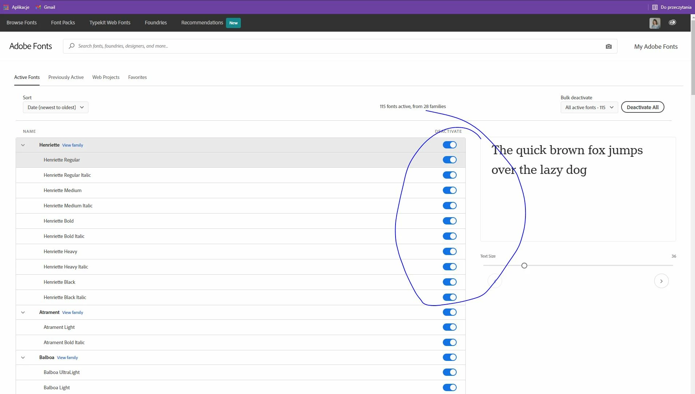The height and width of the screenshot is (394, 695).
Task: Open My Adobe Fonts link
Action: 656,47
